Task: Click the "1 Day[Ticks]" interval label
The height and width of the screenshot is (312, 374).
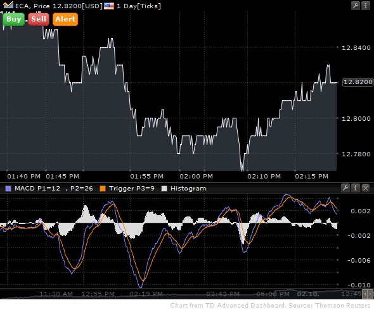Action: click(139, 6)
